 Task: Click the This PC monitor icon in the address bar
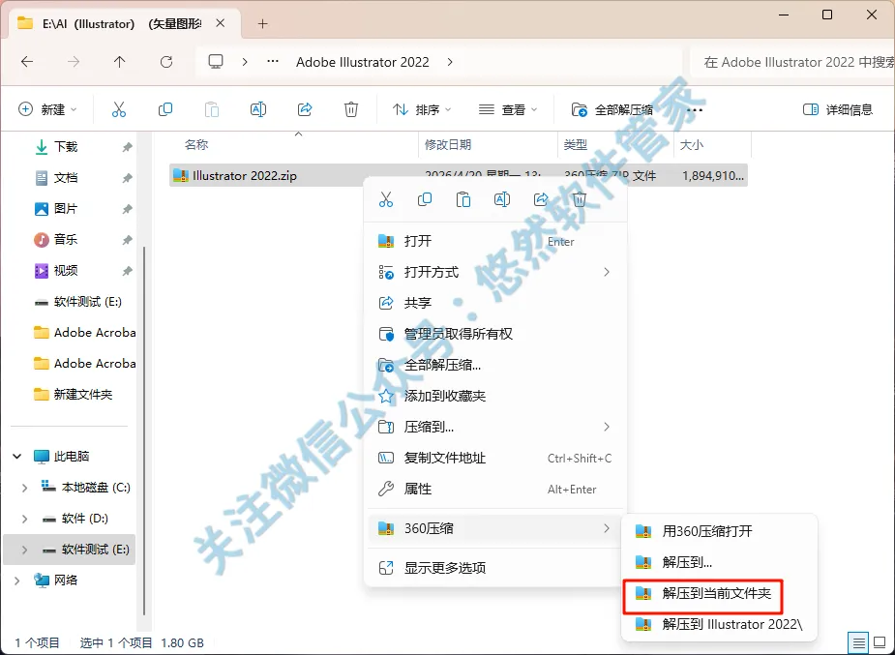pos(216,62)
